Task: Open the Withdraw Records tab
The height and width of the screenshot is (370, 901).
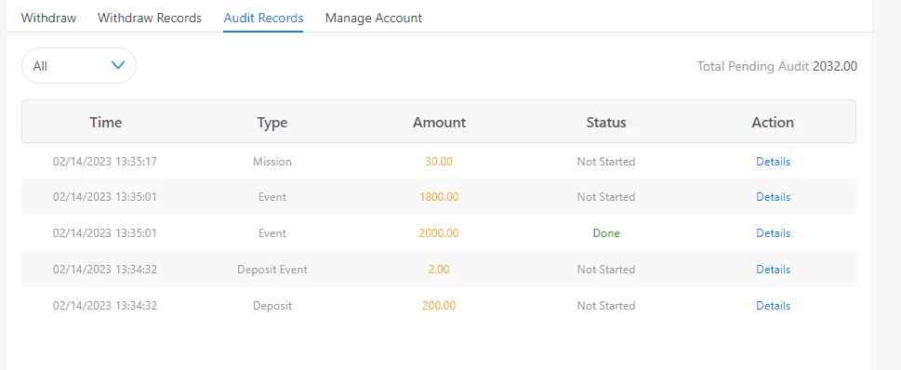Action: pyautogui.click(x=150, y=18)
